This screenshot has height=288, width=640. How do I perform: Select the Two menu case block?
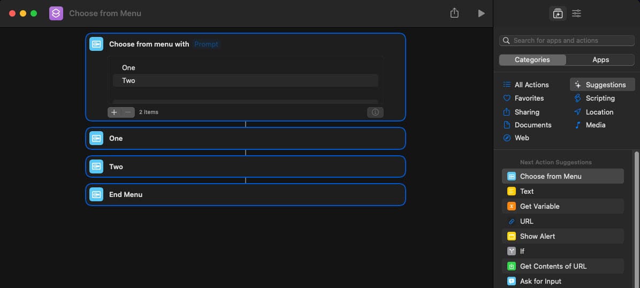tap(245, 166)
